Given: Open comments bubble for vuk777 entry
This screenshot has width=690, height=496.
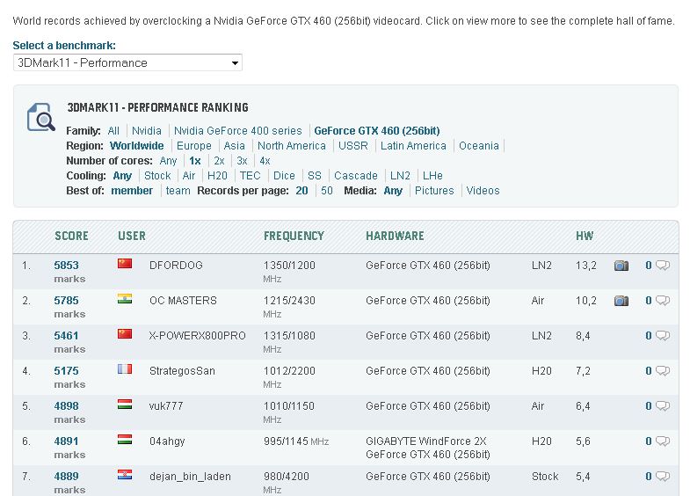Looking at the screenshot, I should (x=663, y=406).
